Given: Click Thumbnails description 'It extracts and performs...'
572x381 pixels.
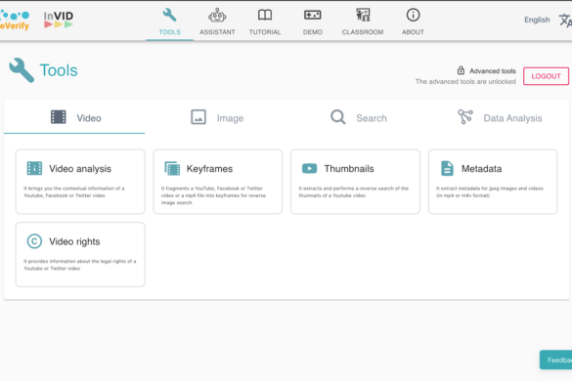Looking at the screenshot, I should coord(354,191).
